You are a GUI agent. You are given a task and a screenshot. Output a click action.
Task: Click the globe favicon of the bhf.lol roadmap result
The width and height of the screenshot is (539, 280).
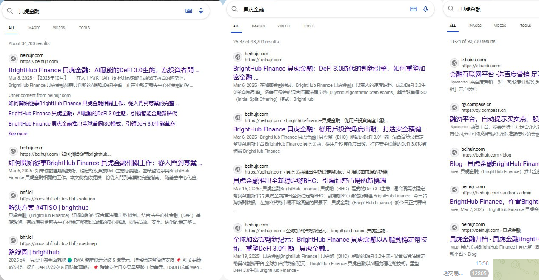pos(13,240)
